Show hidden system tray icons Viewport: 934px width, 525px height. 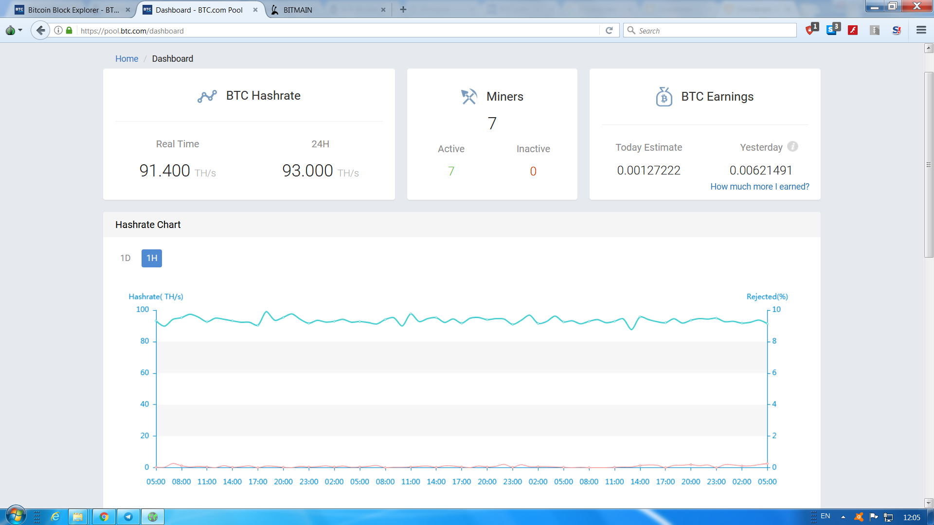pyautogui.click(x=843, y=517)
